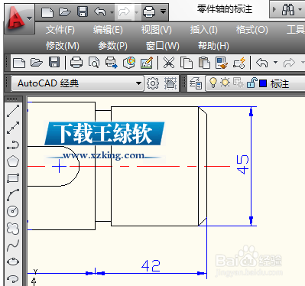Click New drawing on standard toolbar
305x286 pixels.
click(19, 63)
